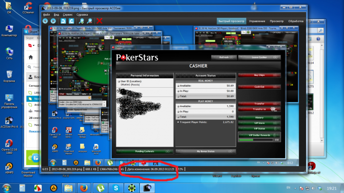Open Компьютер desktop icon
The width and height of the screenshot is (344, 193).
tap(9, 30)
